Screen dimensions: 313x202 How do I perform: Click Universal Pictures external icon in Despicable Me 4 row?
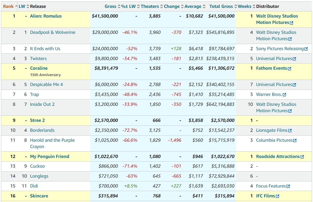click(294, 85)
